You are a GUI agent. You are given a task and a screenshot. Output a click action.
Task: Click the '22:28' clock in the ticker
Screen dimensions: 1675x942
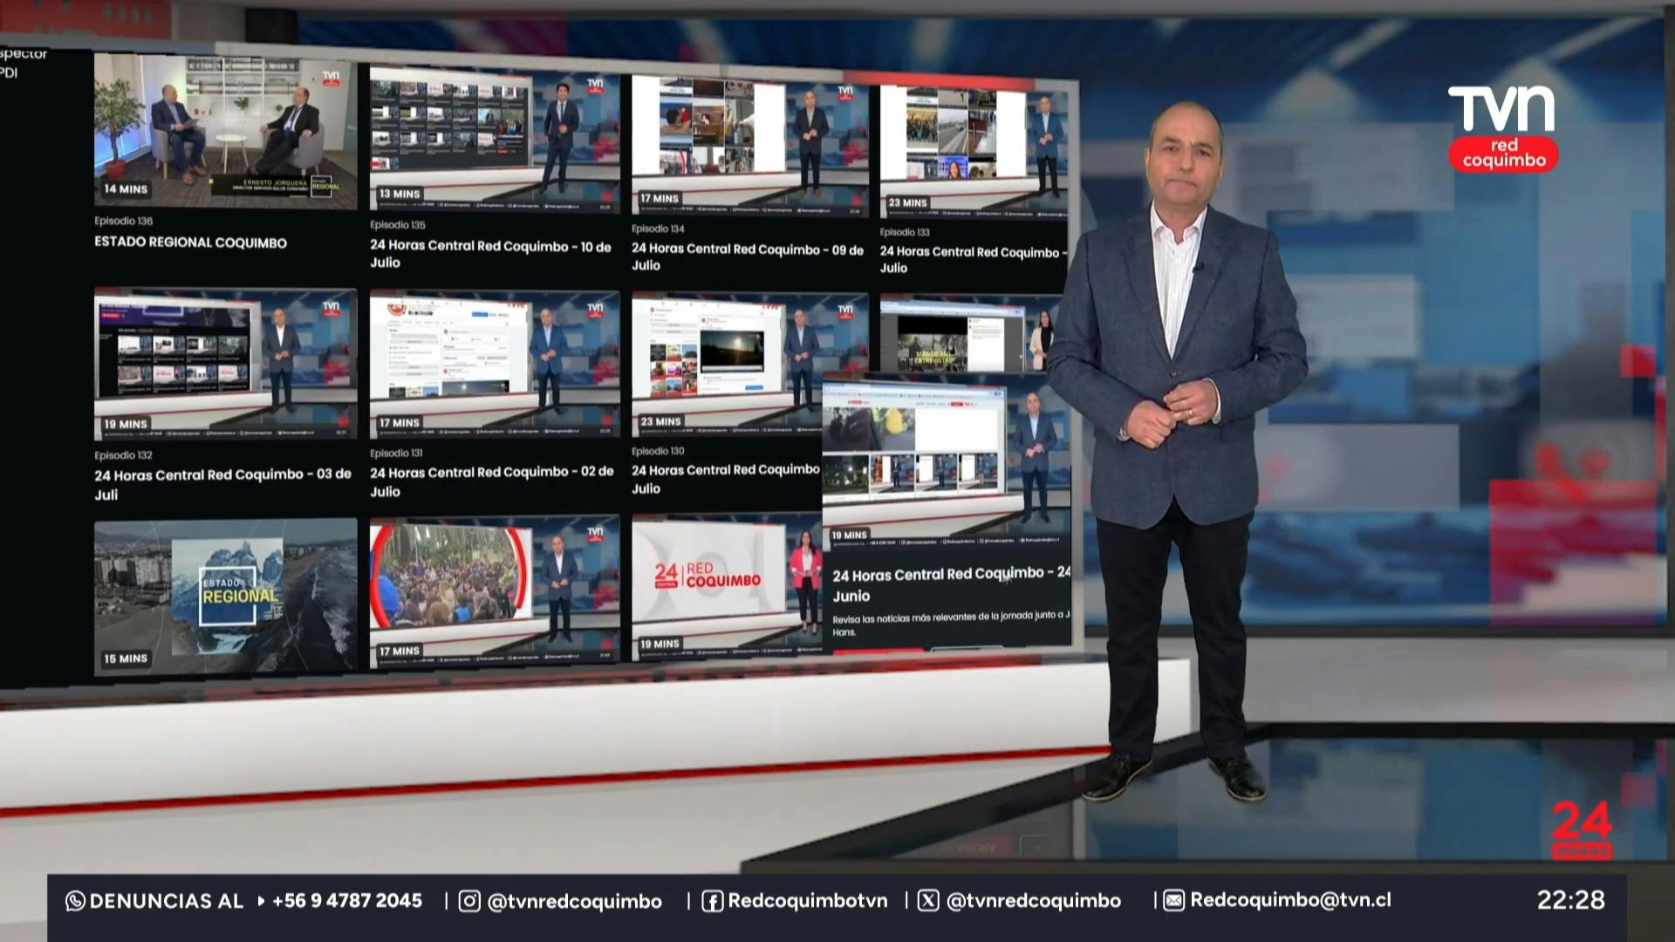[1570, 900]
